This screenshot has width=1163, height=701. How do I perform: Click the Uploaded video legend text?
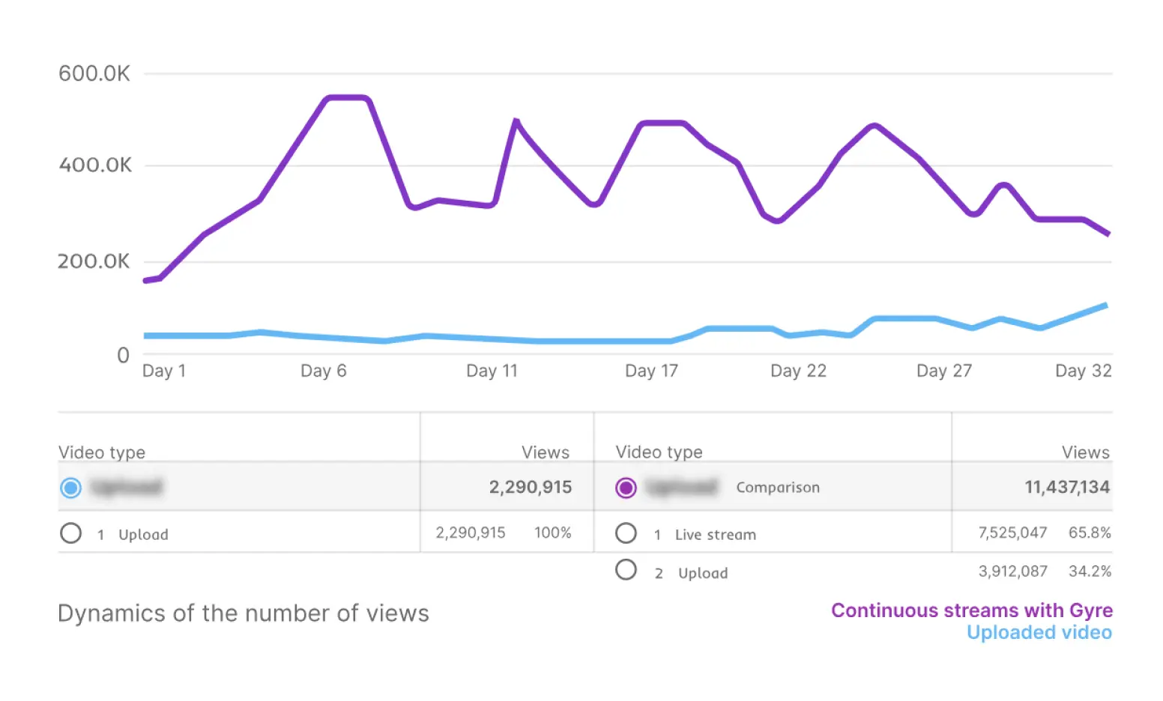[x=1039, y=633]
